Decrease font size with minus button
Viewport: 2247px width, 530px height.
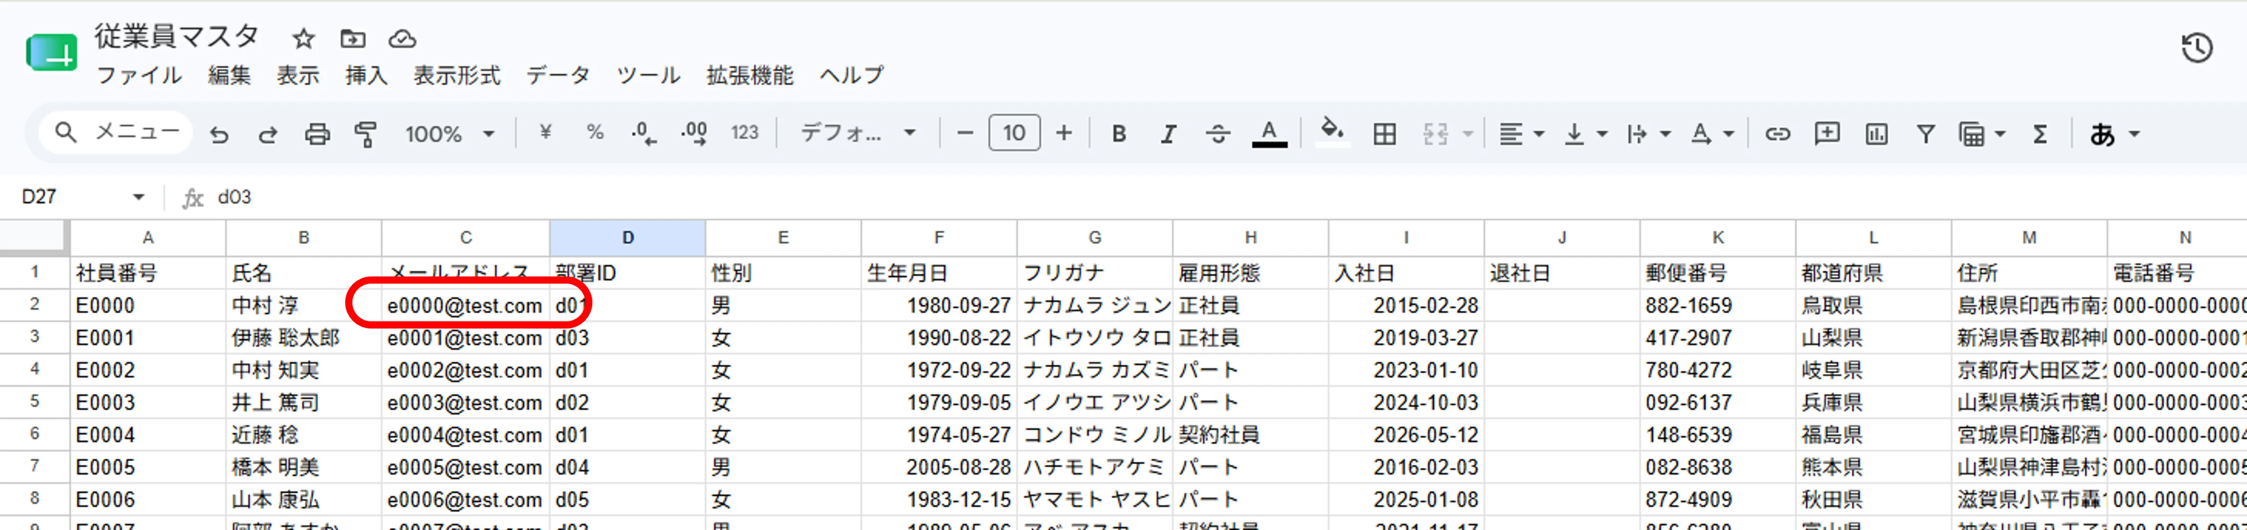click(965, 133)
